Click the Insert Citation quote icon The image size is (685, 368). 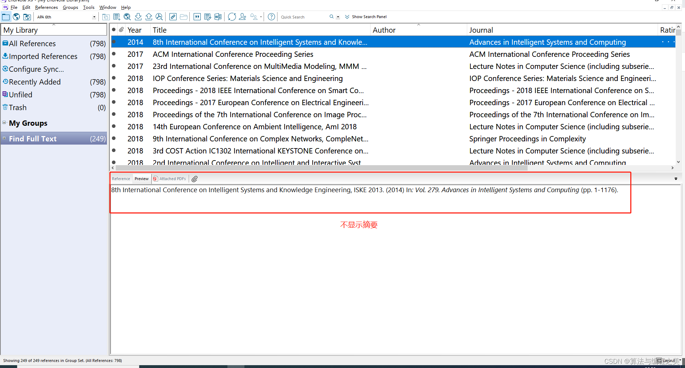coord(197,17)
